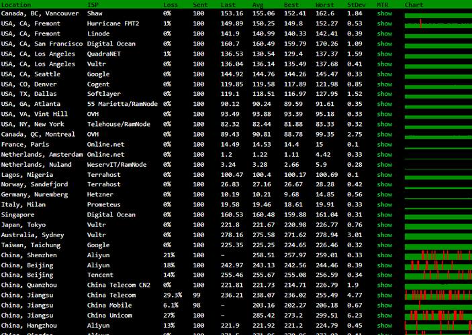The image size is (472, 335).
Task: Show MTR for Montreal OVH row
Action: coord(385,134)
